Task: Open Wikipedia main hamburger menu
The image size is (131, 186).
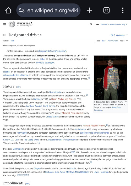Action: tap(5, 25)
